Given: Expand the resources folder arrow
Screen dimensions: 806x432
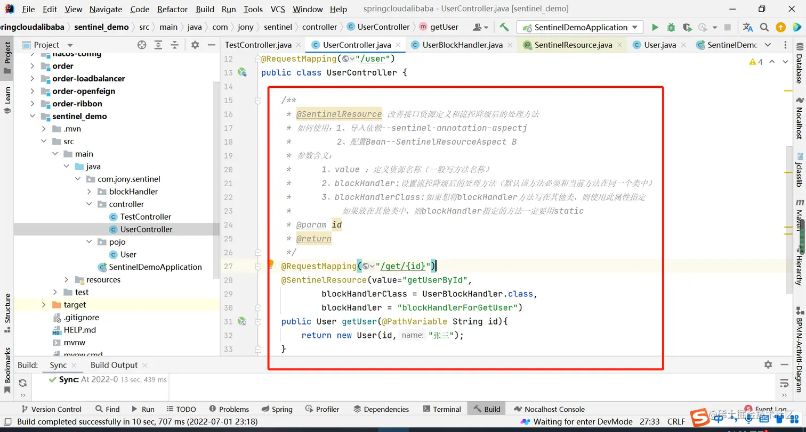Looking at the screenshot, I should coord(66,280).
